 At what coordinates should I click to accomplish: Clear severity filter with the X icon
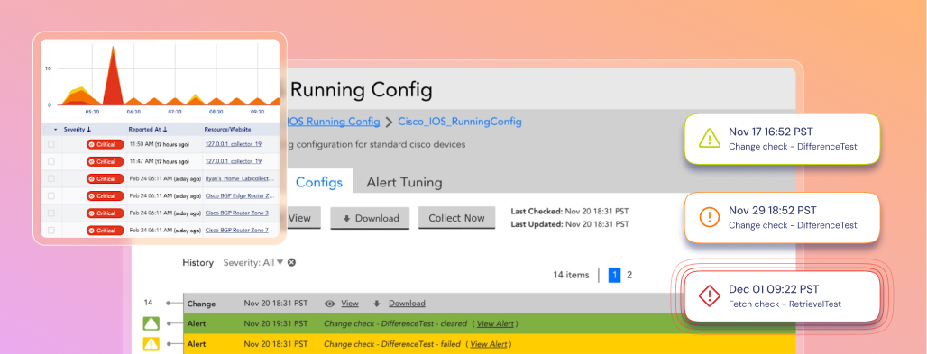pyautogui.click(x=291, y=262)
